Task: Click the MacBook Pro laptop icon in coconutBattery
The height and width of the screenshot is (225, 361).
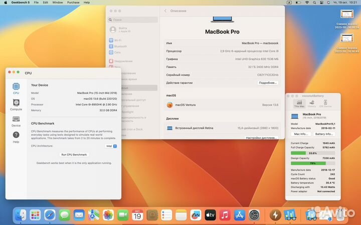Action: [x=295, y=116]
